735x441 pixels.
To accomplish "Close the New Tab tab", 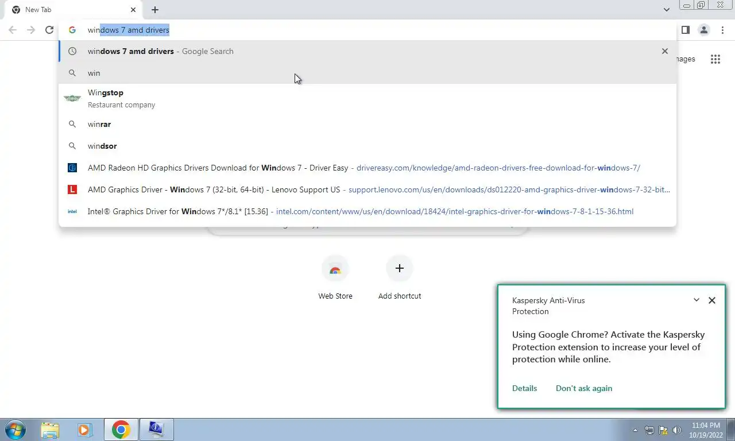I will (x=133, y=10).
